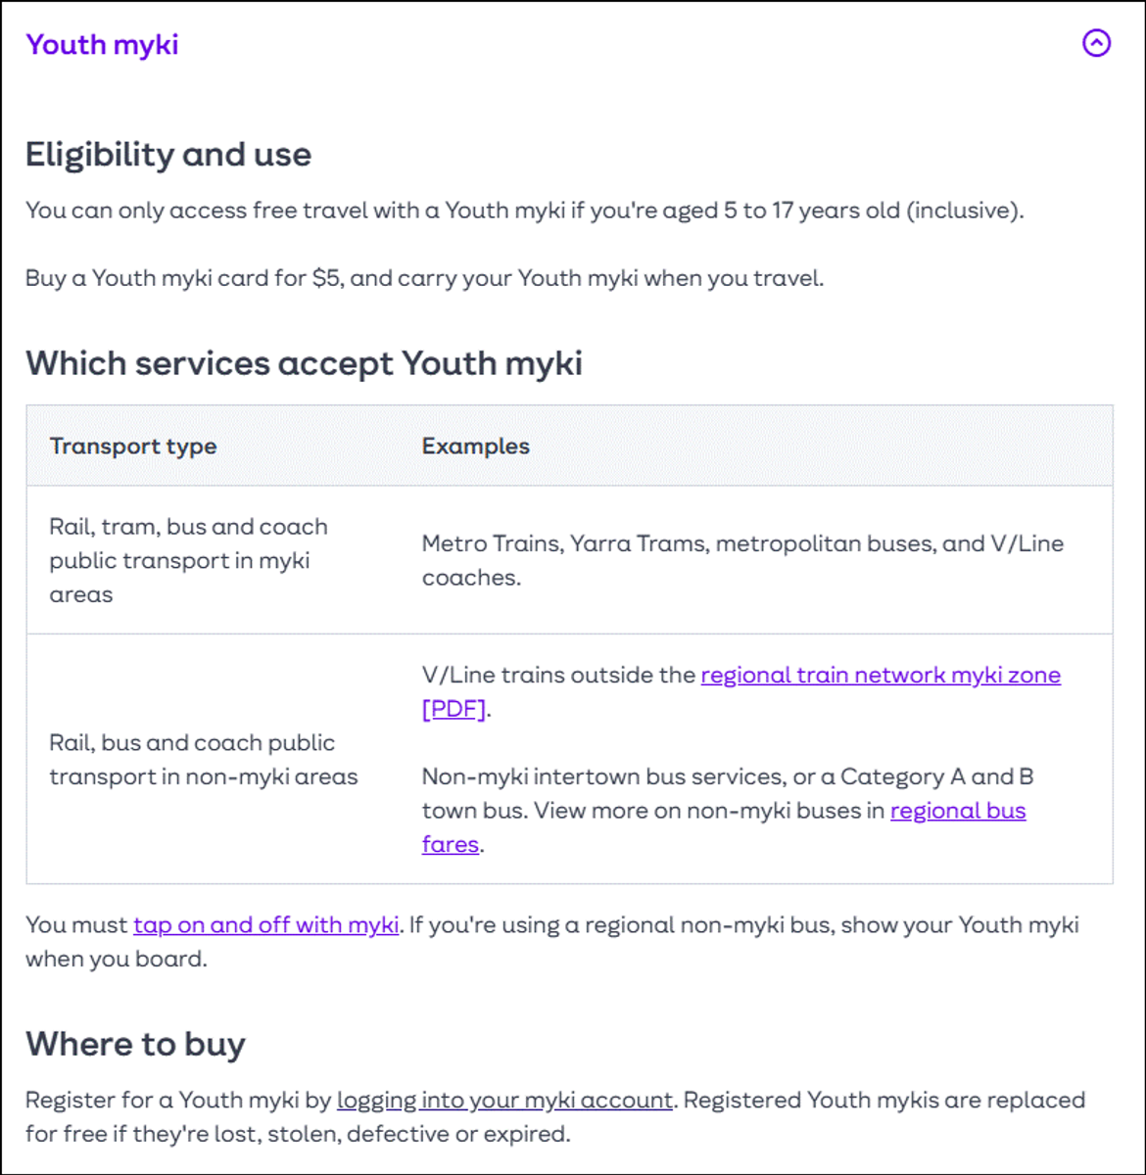Click the Which services accept Youth myki heading
1146x1175 pixels.
[304, 363]
